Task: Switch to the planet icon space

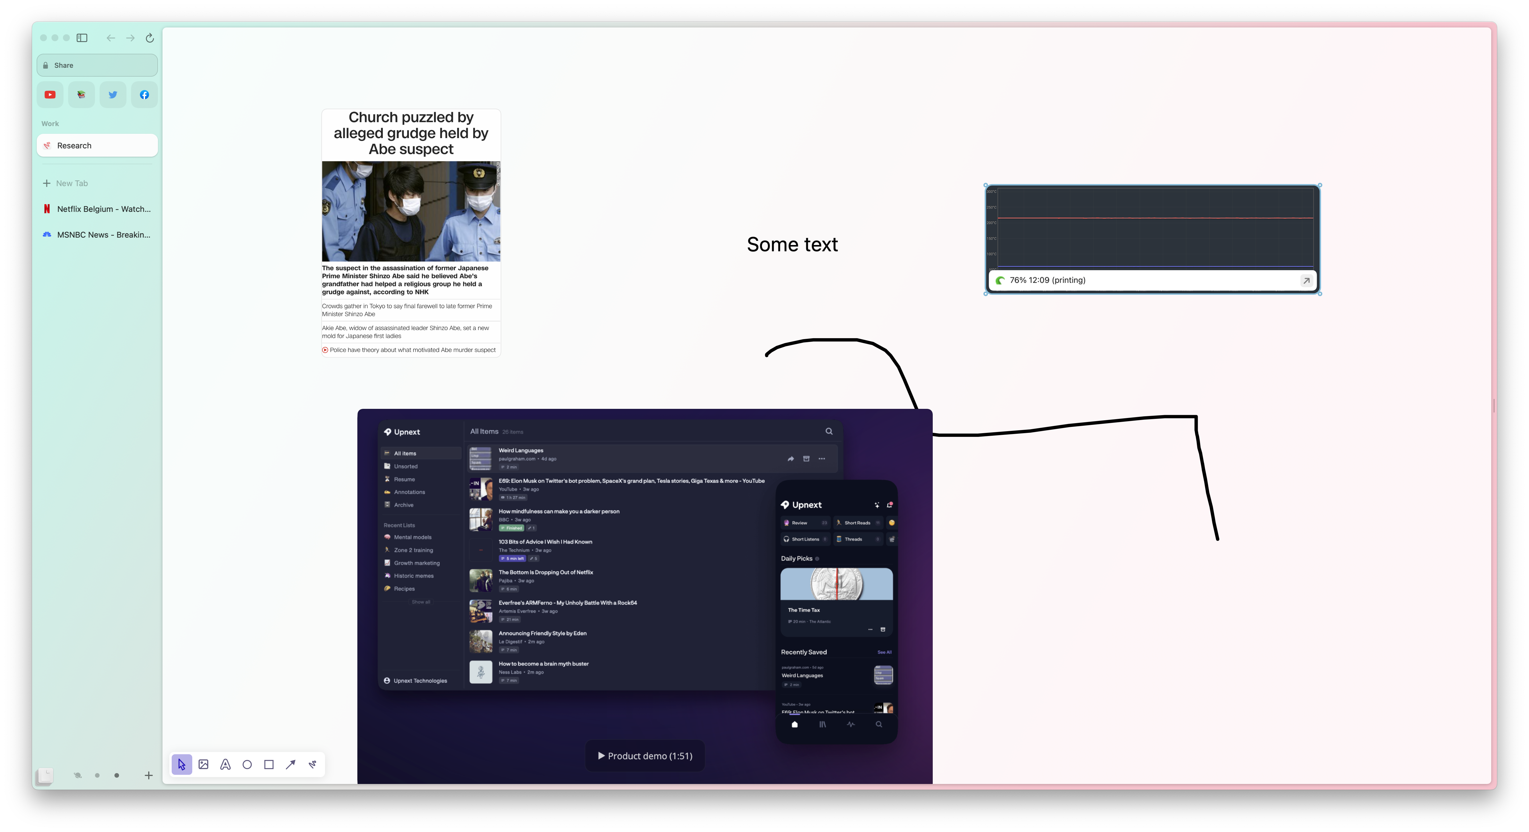Action: click(x=78, y=775)
